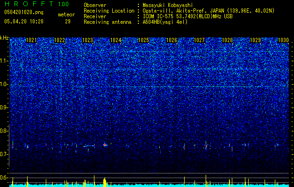
Task: Click the 1024 time marker
Action: click(116, 40)
